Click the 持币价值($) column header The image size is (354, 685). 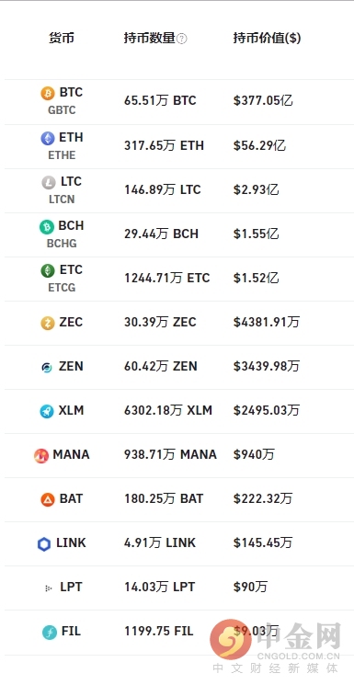click(267, 39)
